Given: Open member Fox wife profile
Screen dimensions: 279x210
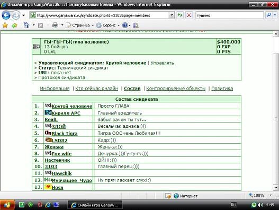Looking at the screenshot, I should 61,154.
